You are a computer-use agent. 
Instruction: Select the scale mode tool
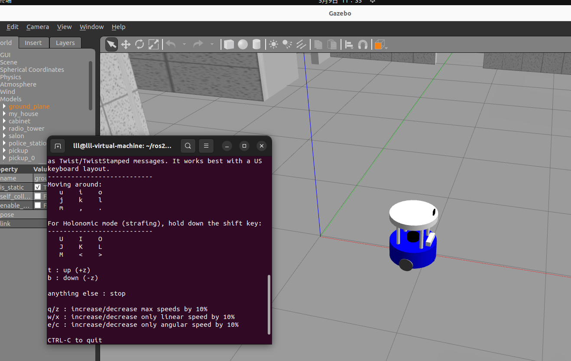point(153,44)
